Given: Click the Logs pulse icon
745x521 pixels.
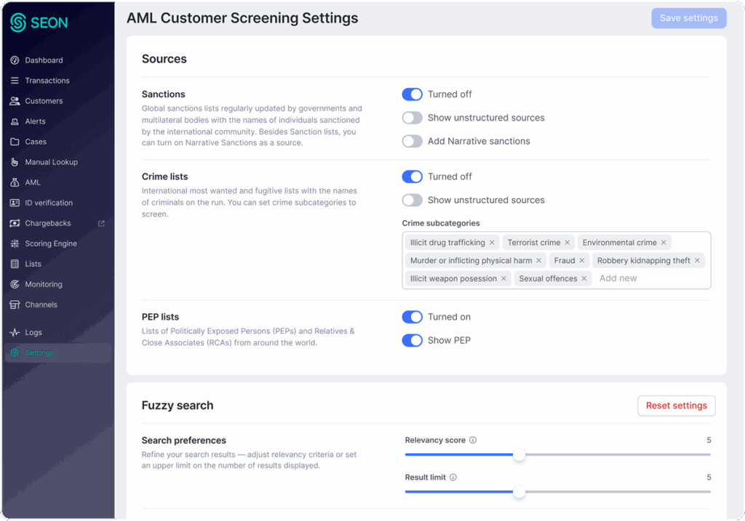Looking at the screenshot, I should [15, 333].
